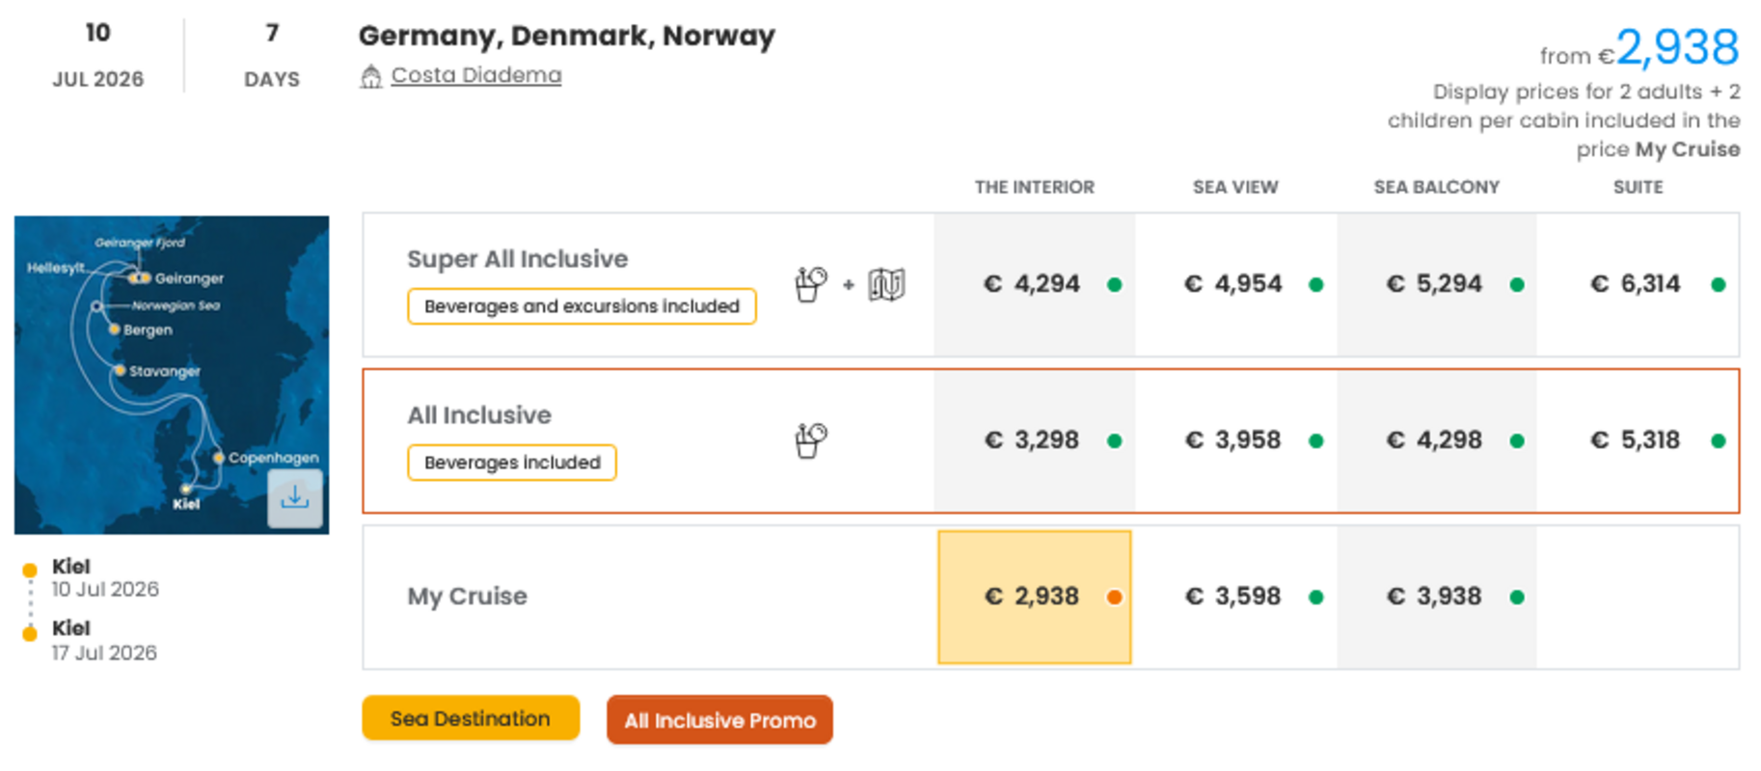The width and height of the screenshot is (1761, 771).
Task: Click the green dot next to € 6,314
Action: [1718, 284]
